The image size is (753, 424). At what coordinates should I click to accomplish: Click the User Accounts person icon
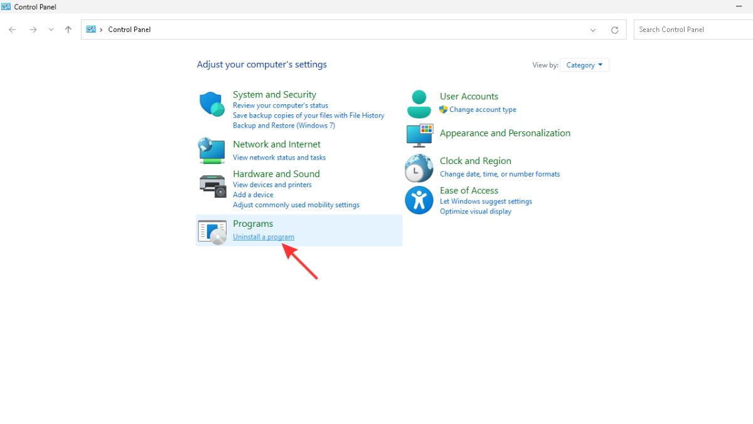[419, 104]
